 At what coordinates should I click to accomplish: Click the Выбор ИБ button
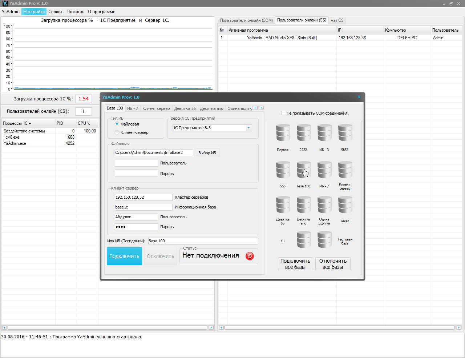point(207,153)
